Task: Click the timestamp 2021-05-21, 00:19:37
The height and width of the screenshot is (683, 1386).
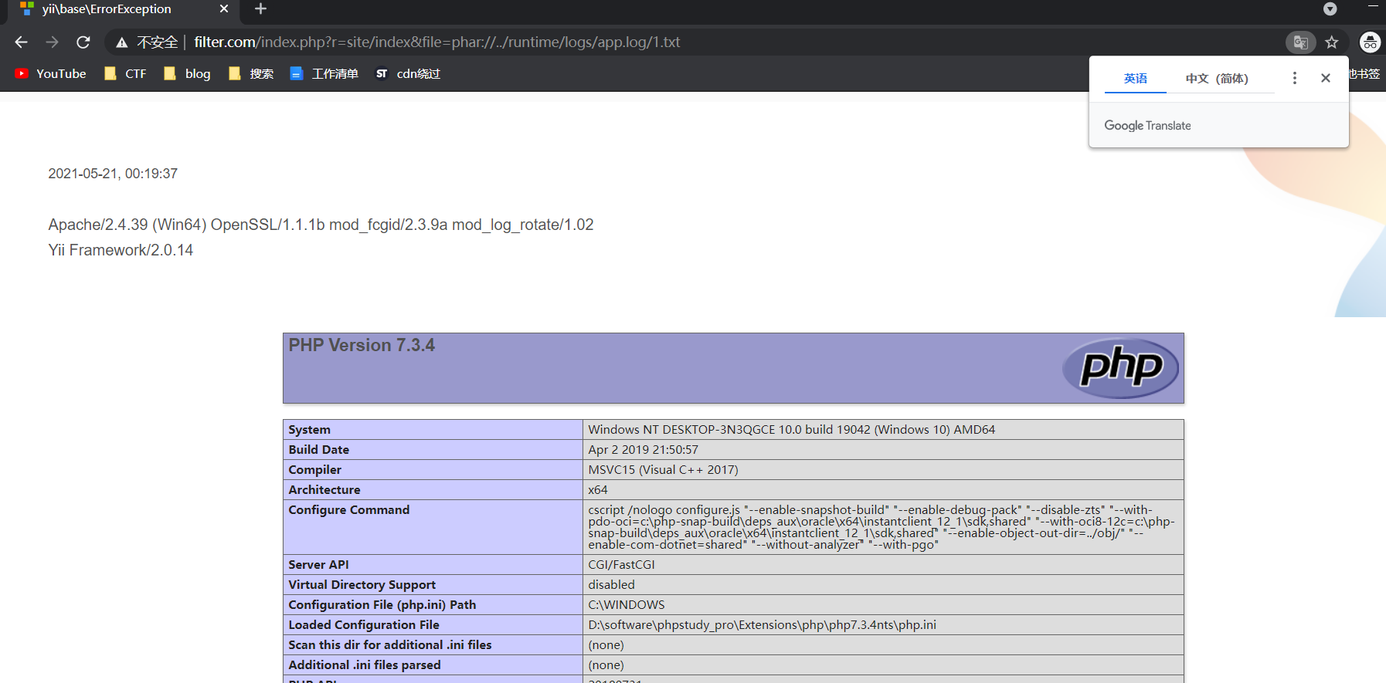Action: [x=113, y=174]
